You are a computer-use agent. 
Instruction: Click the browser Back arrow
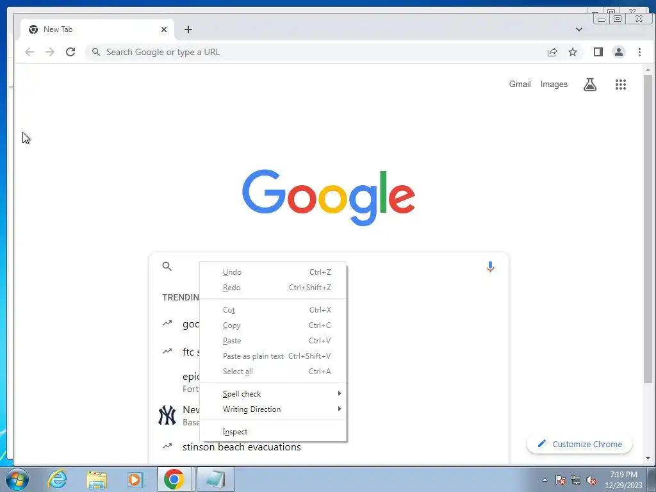coord(29,52)
